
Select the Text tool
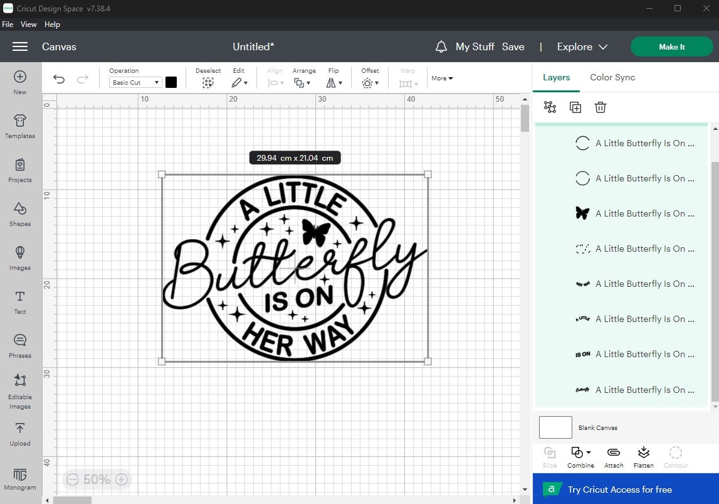tap(19, 302)
